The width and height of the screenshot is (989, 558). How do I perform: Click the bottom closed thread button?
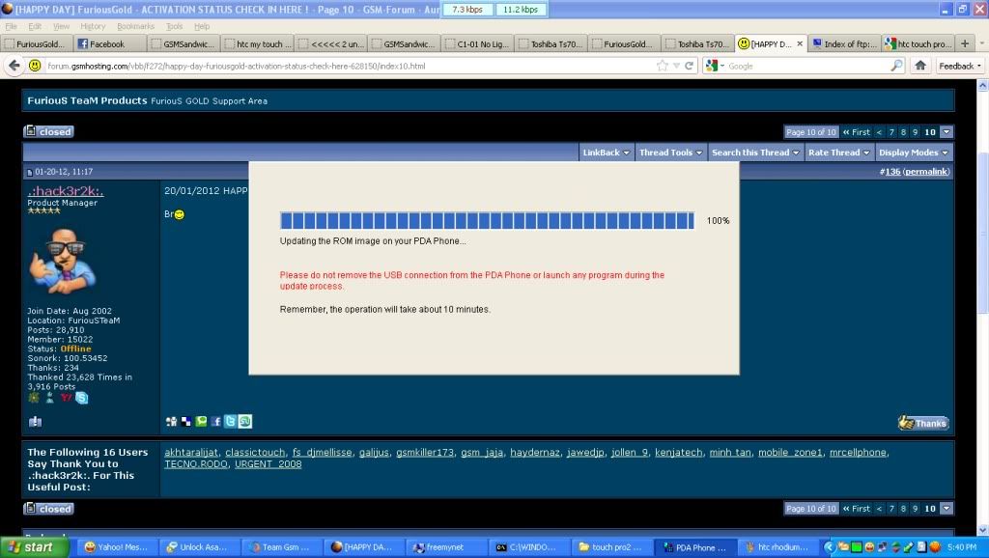click(48, 509)
